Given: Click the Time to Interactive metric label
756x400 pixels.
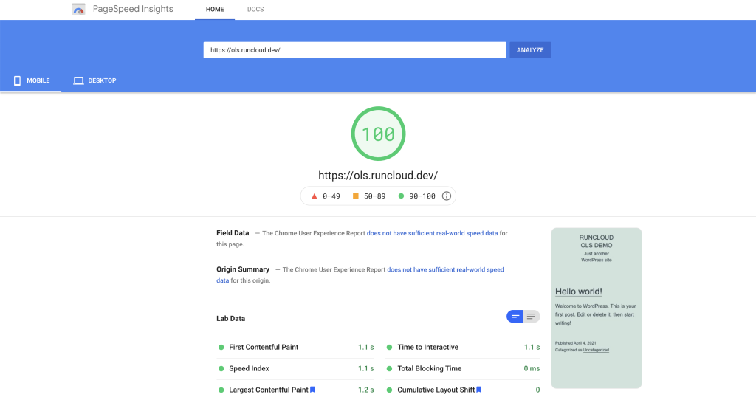Looking at the screenshot, I should tap(427, 347).
